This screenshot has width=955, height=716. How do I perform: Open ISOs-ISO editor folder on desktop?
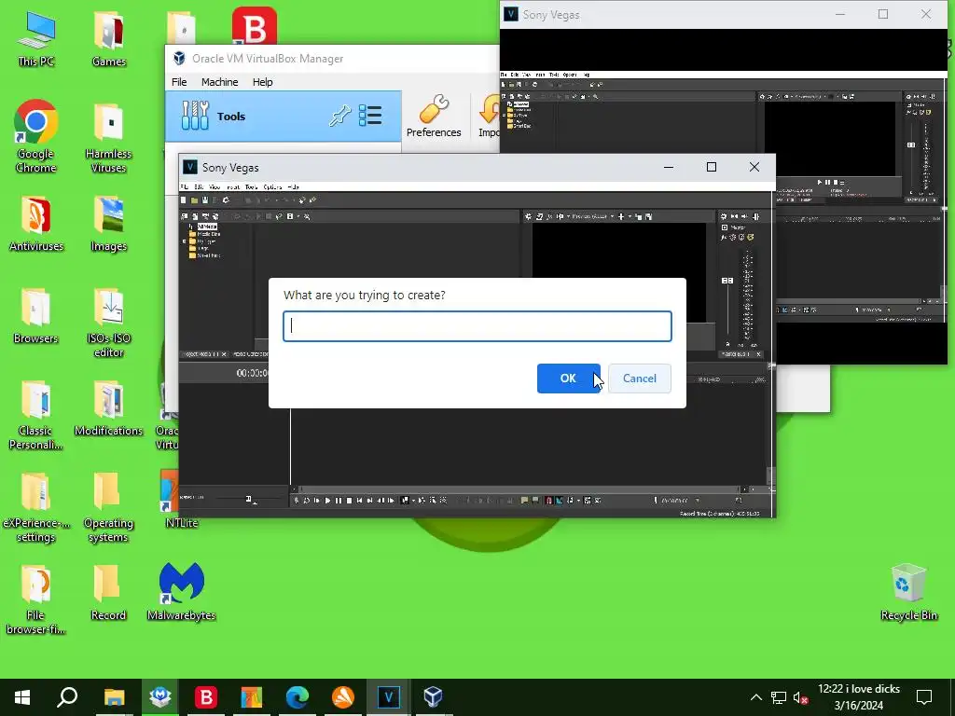coord(108,323)
